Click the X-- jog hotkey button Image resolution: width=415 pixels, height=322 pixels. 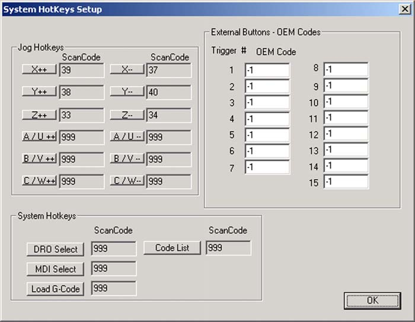127,69
